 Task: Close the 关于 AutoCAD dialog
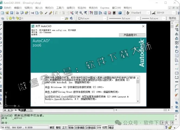(x=143, y=26)
